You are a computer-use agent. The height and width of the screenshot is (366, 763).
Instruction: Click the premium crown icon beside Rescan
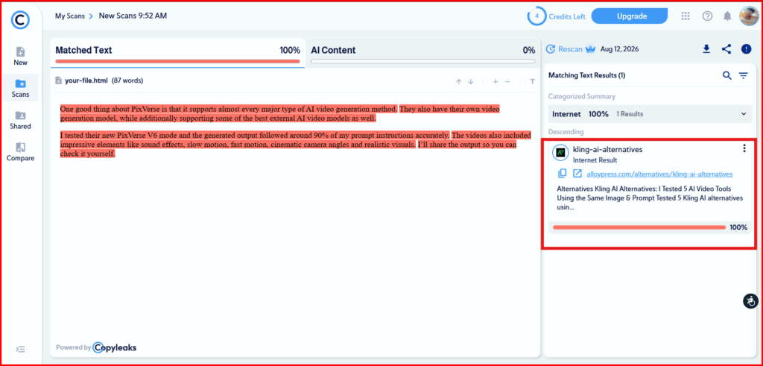coord(591,48)
